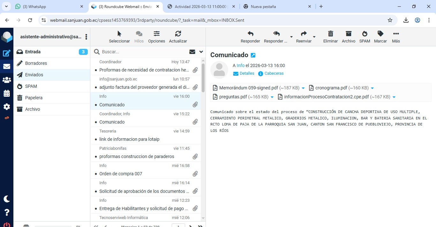436x227 pixels.
Task: Toggle dark mode moon icon
Action: pos(7,199)
